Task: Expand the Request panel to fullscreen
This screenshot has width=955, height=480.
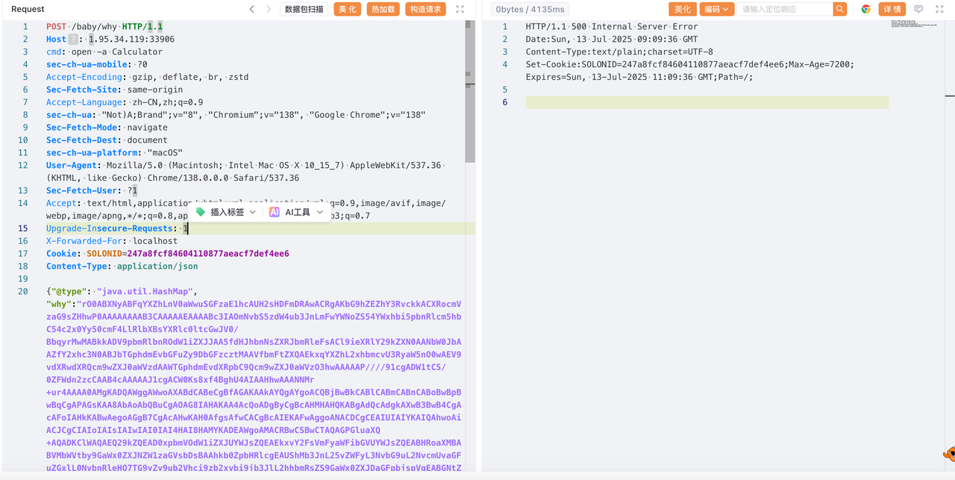Action: [x=460, y=9]
